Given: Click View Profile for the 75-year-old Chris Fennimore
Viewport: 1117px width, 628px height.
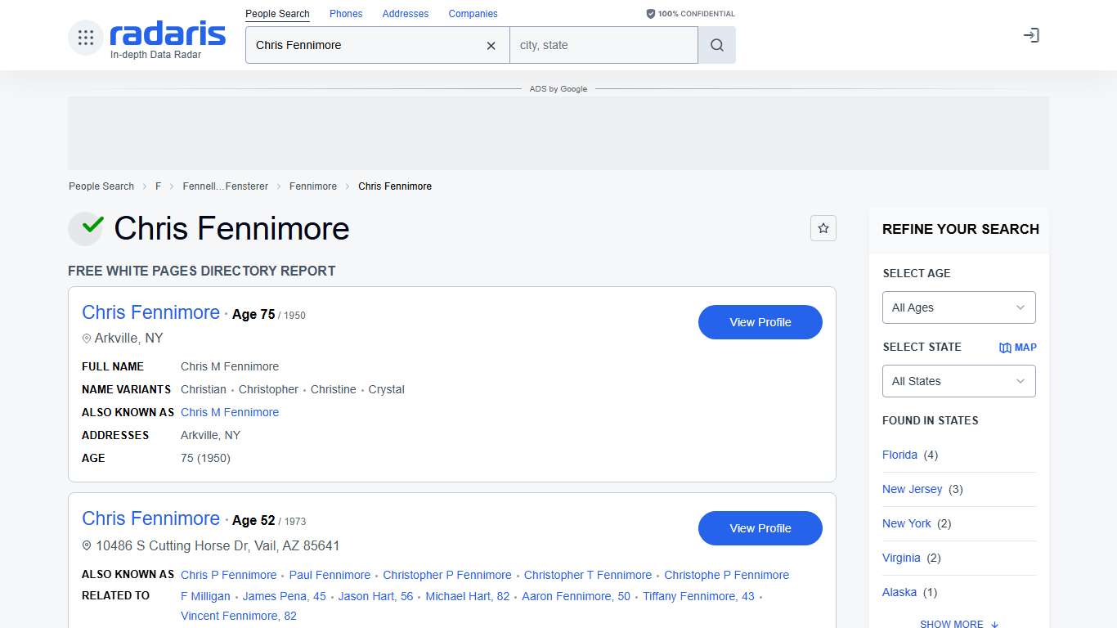Looking at the screenshot, I should click(760, 322).
